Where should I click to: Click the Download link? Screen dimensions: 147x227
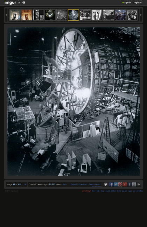click(83, 184)
